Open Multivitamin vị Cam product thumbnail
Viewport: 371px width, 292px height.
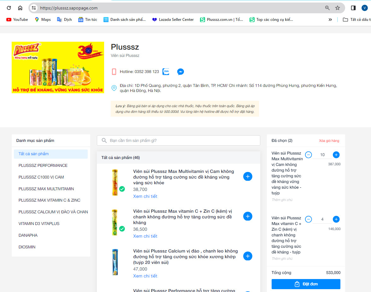pyautogui.click(x=115, y=182)
